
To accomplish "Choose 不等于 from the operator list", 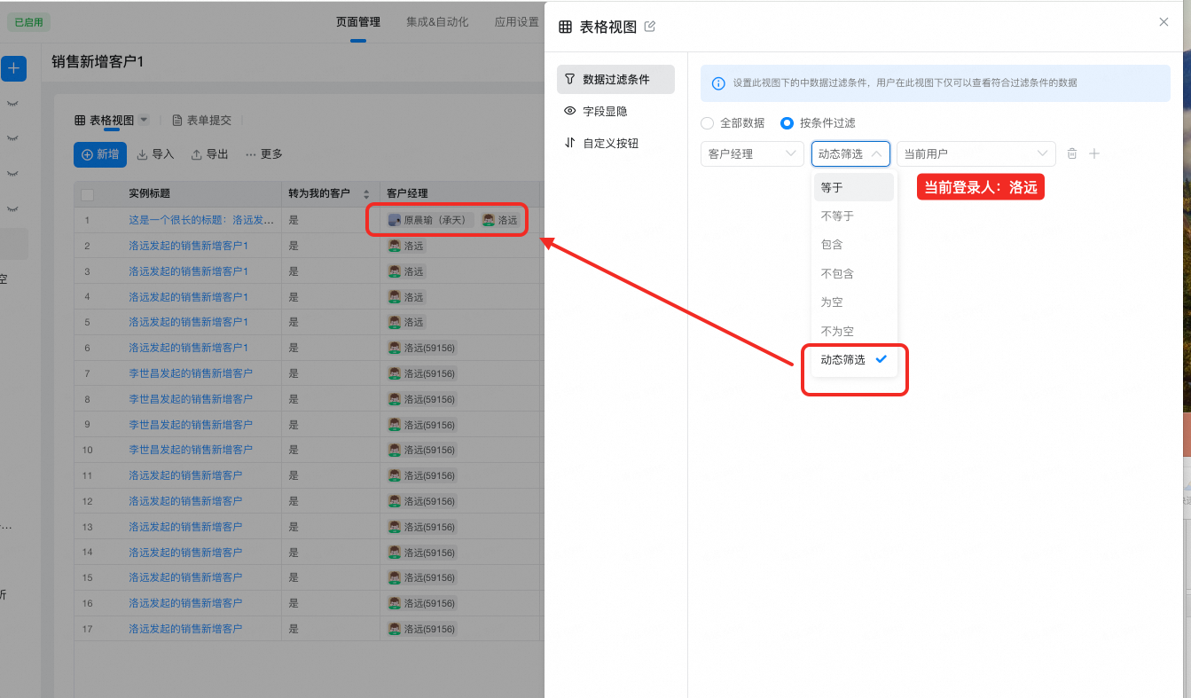I will pos(837,216).
